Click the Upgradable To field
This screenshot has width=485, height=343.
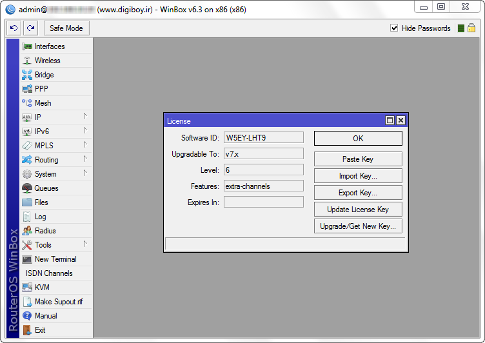pos(264,153)
